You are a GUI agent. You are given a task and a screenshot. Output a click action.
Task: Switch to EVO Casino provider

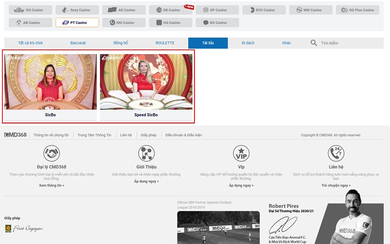264,10
